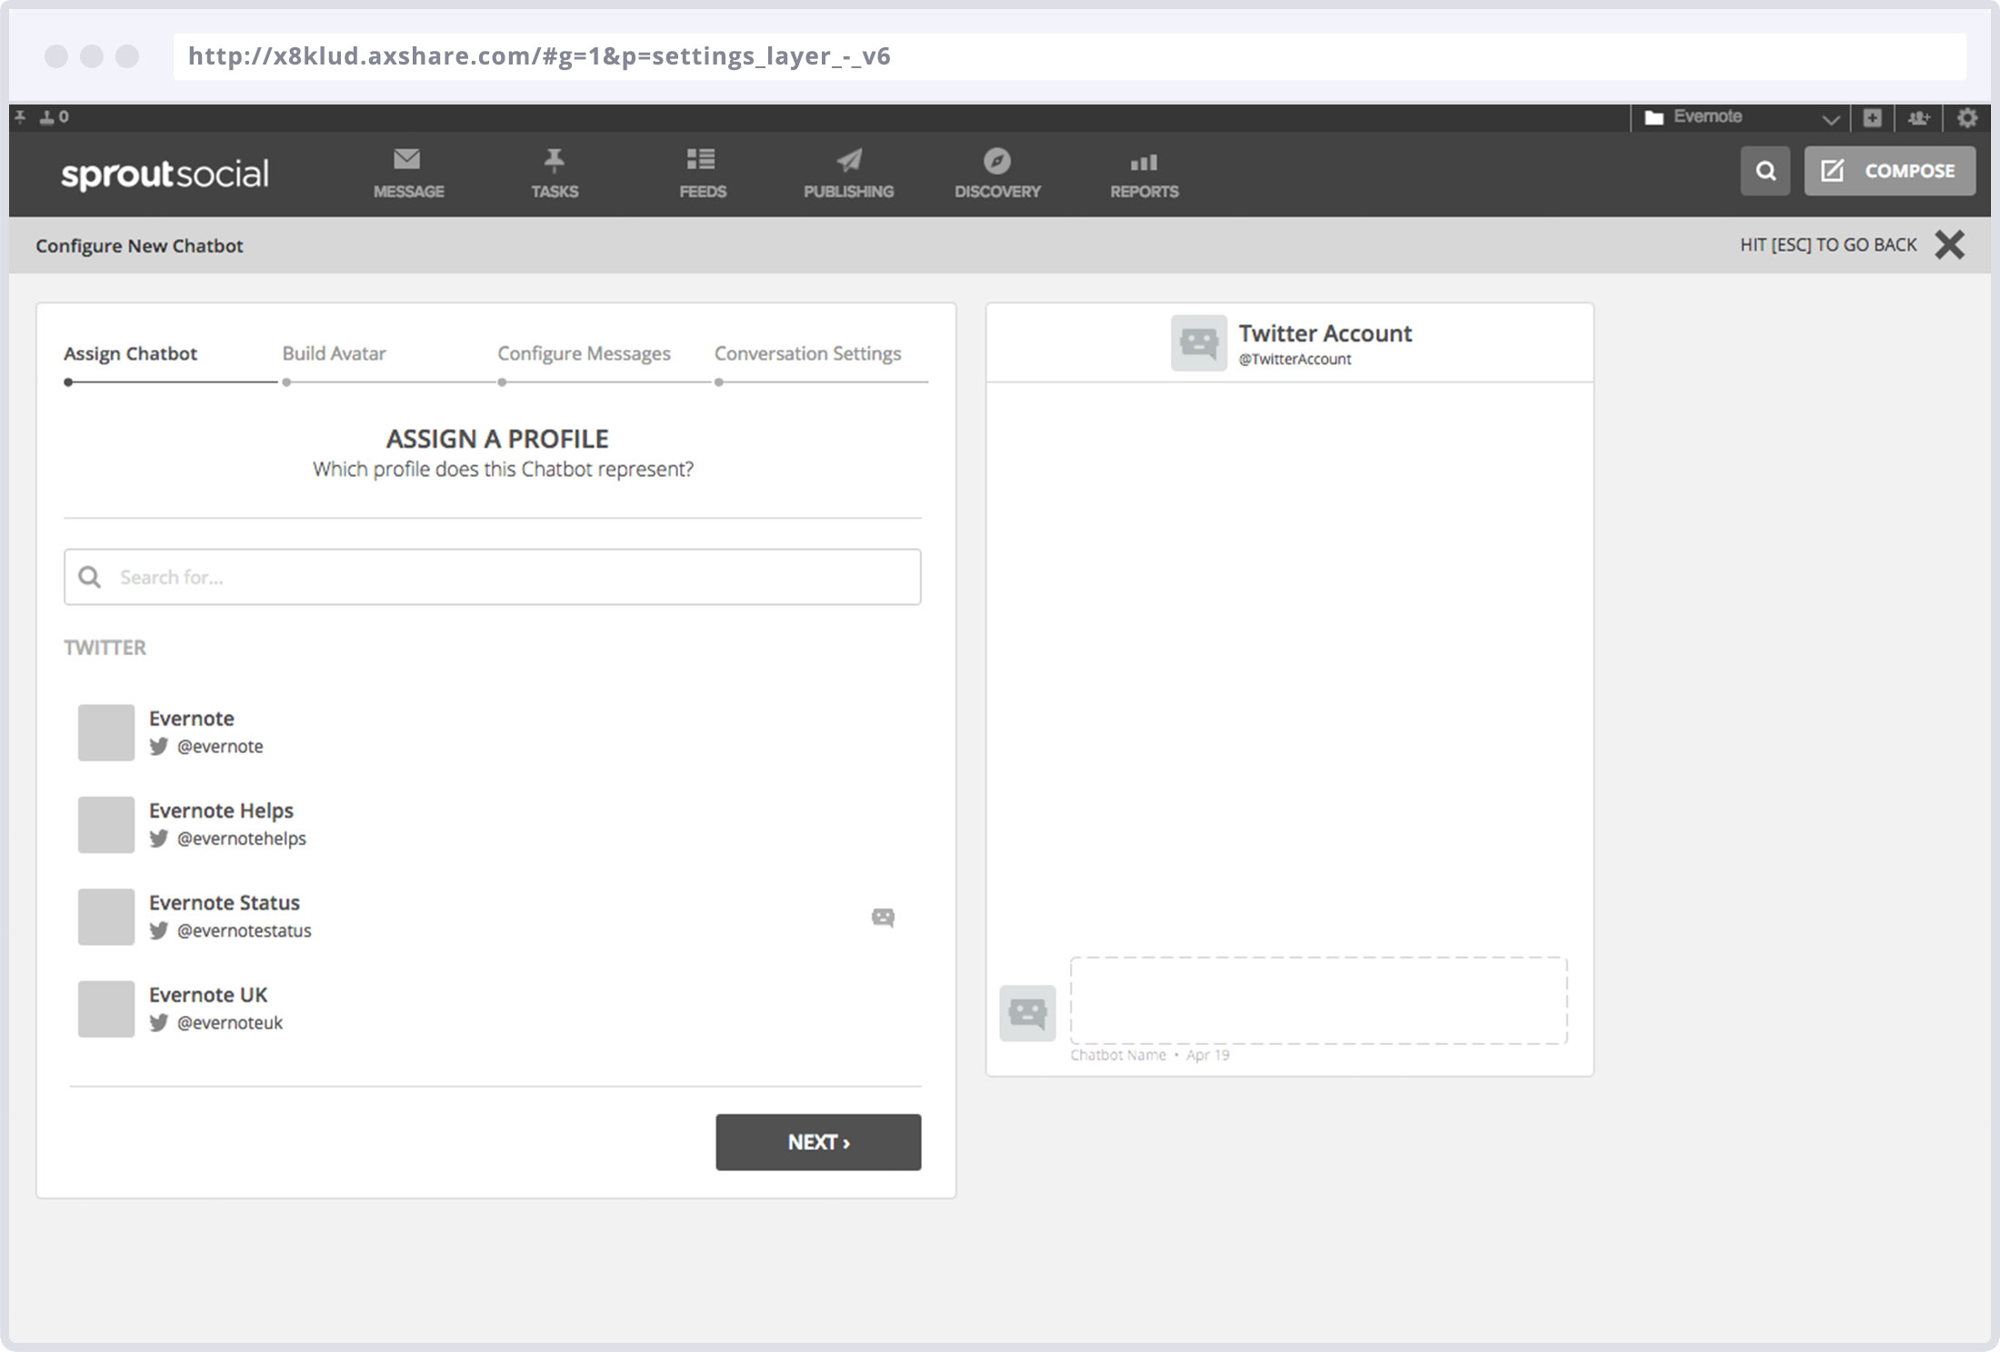The height and width of the screenshot is (1352, 2000).
Task: Click the Twitter bird beside @evernotestatus
Action: (x=158, y=930)
